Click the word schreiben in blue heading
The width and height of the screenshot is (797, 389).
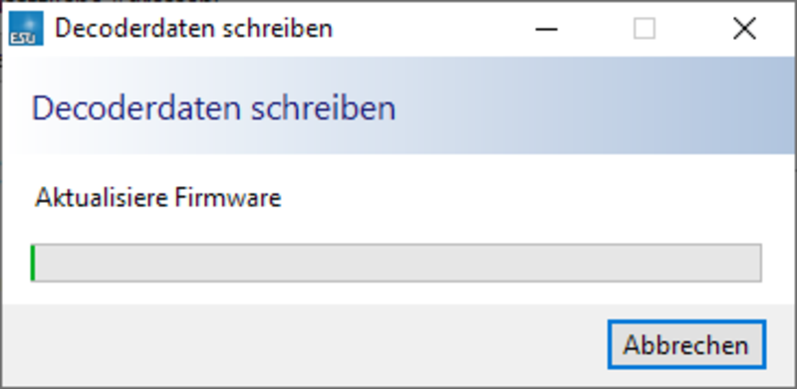pyautogui.click(x=323, y=108)
